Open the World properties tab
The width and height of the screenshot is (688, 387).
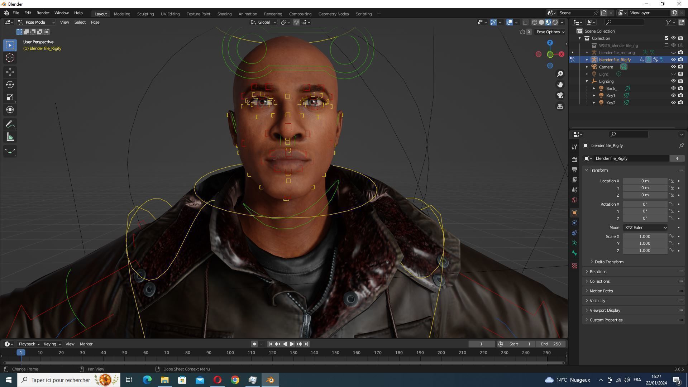click(574, 200)
